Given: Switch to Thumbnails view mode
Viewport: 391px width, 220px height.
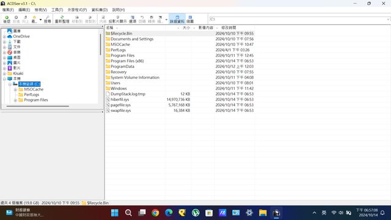Looking at the screenshot, I should coord(190,19).
